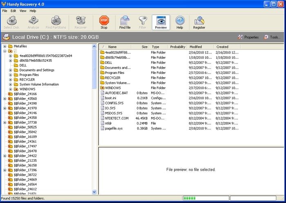The height and width of the screenshot is (203, 286).
Task: Open the File menu
Action: pyautogui.click(x=4, y=11)
